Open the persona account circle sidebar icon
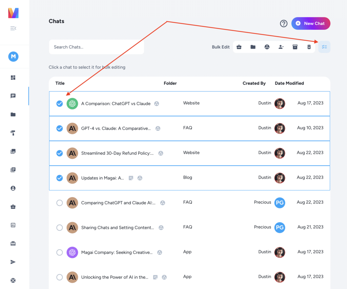 [x=13, y=188]
